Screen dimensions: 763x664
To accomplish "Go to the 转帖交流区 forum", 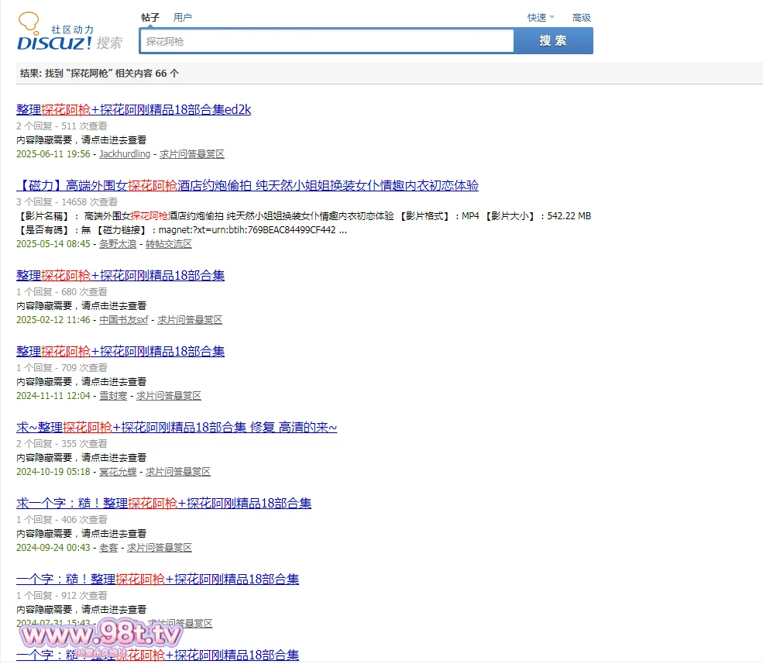I will [169, 244].
